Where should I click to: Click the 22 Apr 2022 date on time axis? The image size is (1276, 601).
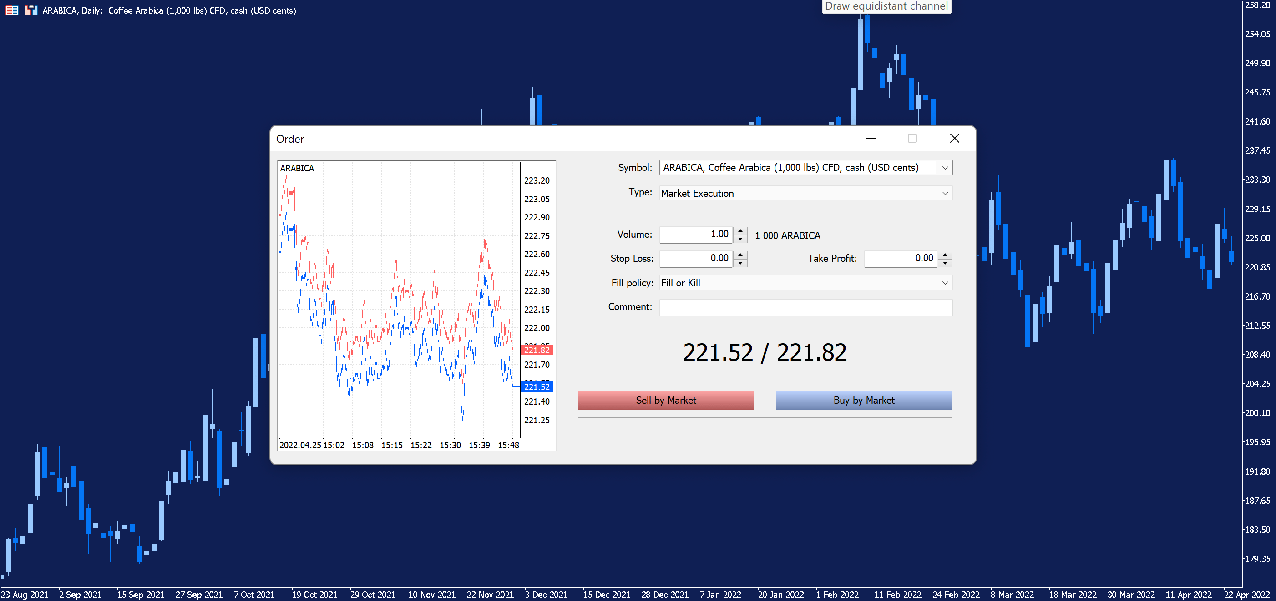(x=1246, y=595)
